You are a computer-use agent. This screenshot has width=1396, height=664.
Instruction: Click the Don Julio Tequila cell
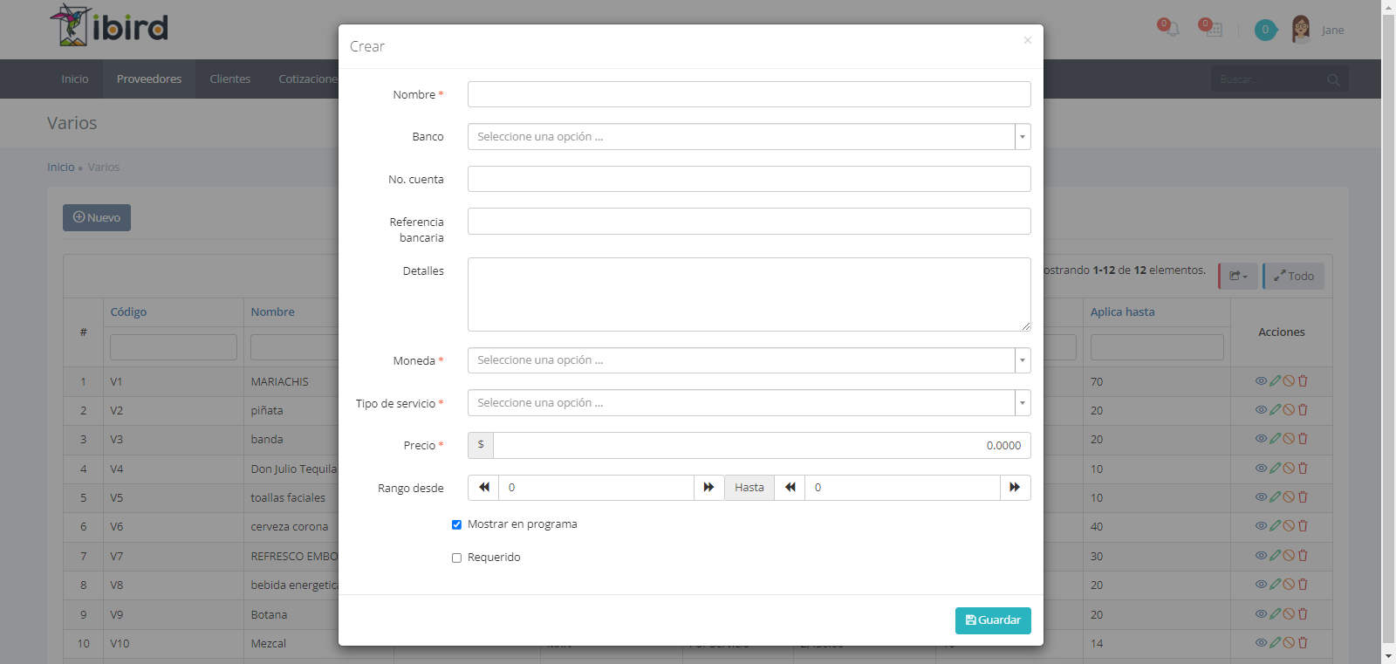coord(294,469)
